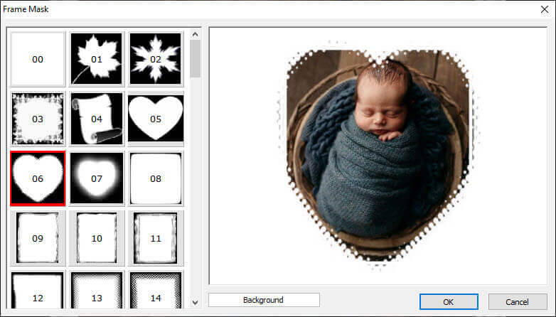556x317 pixels.
Task: Click the baby photo preview
Action: (x=378, y=156)
